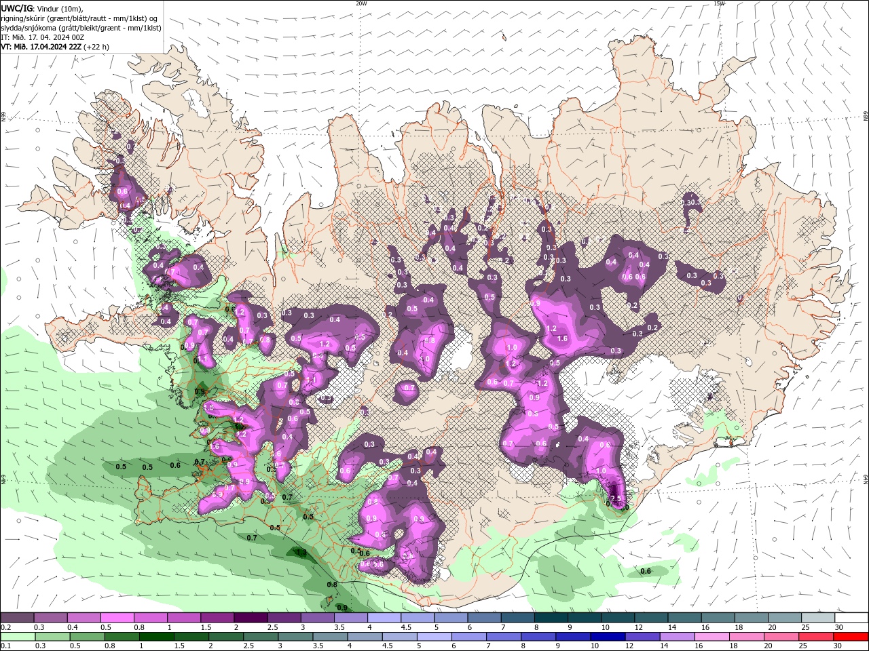Pick the upper legend swatch between 25 and 30
The image size is (869, 651).
coord(817,618)
